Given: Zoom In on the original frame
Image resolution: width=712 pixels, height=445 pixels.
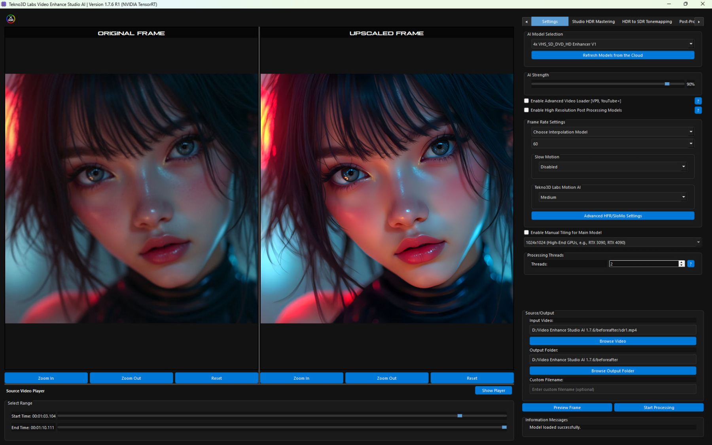Looking at the screenshot, I should point(46,378).
